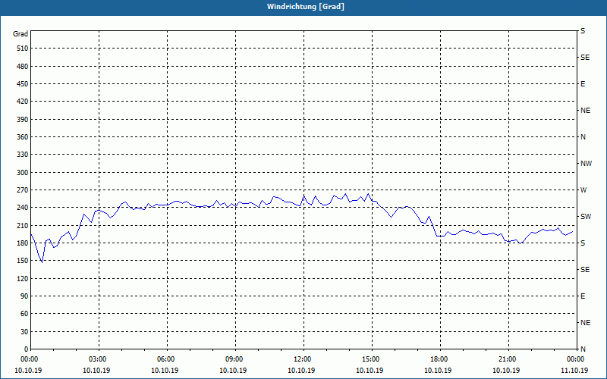The width and height of the screenshot is (607, 379).
Task: Select the 06:00 time label
Action: point(168,359)
